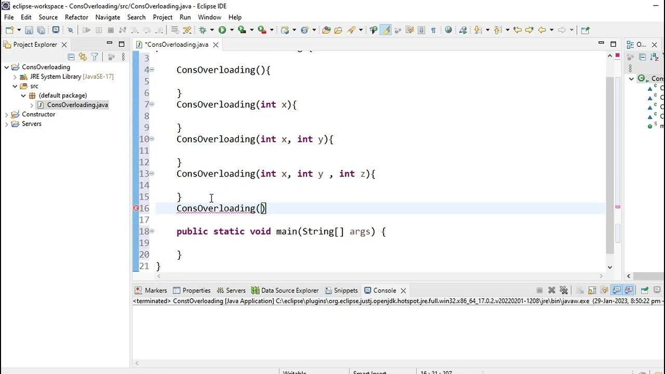This screenshot has width=665, height=374.
Task: Fold the constructor at line 13
Action: (152, 173)
